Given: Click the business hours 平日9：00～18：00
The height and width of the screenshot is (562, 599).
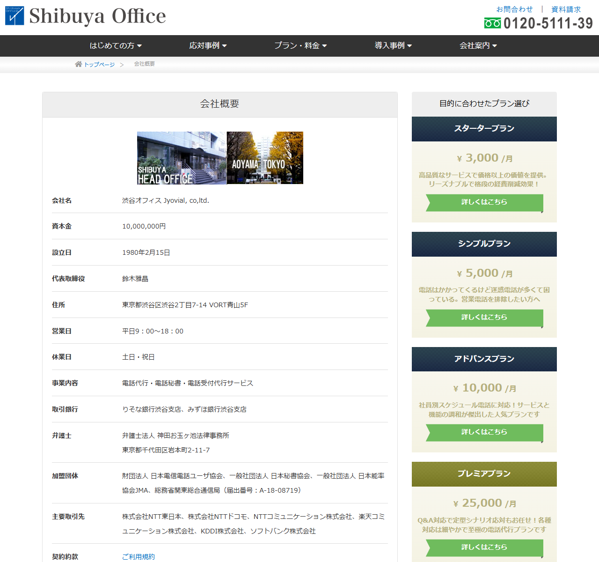Looking at the screenshot, I should (x=153, y=331).
